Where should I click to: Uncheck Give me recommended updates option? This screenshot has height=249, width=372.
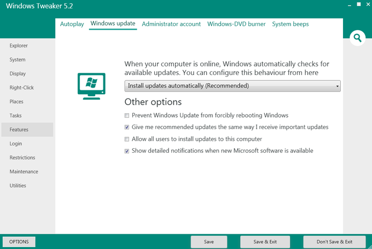click(127, 128)
